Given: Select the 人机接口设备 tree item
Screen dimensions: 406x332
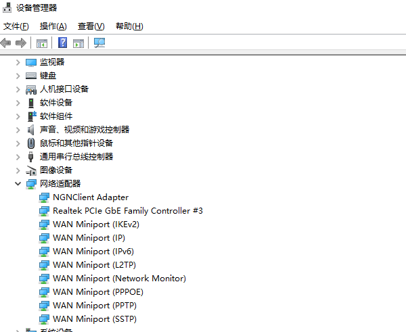Looking at the screenshot, I should [x=64, y=89].
